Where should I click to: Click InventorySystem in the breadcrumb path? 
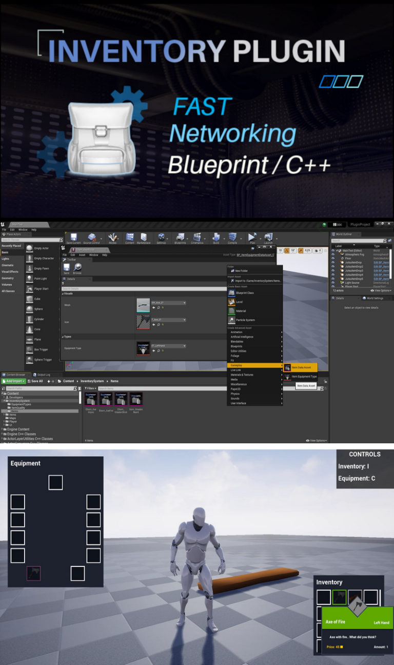point(92,381)
